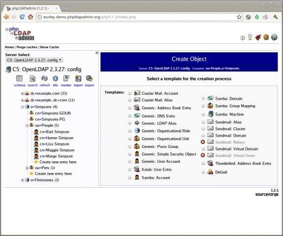The height and width of the screenshot is (236, 283).
Task: Select the Generic: User Account radio button
Action: pos(130,162)
